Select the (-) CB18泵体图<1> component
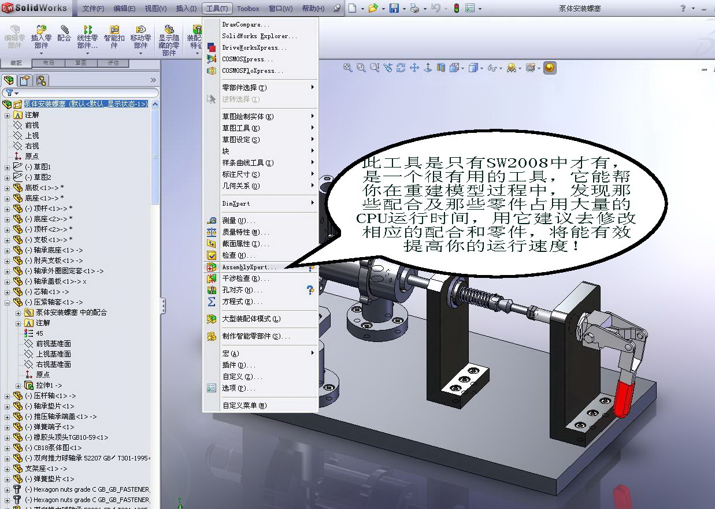Screen dimensions: 715x509 pos(53,448)
